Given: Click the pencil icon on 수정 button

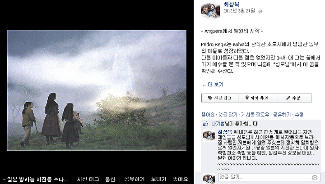Looking at the screenshot, I should click(x=288, y=98).
